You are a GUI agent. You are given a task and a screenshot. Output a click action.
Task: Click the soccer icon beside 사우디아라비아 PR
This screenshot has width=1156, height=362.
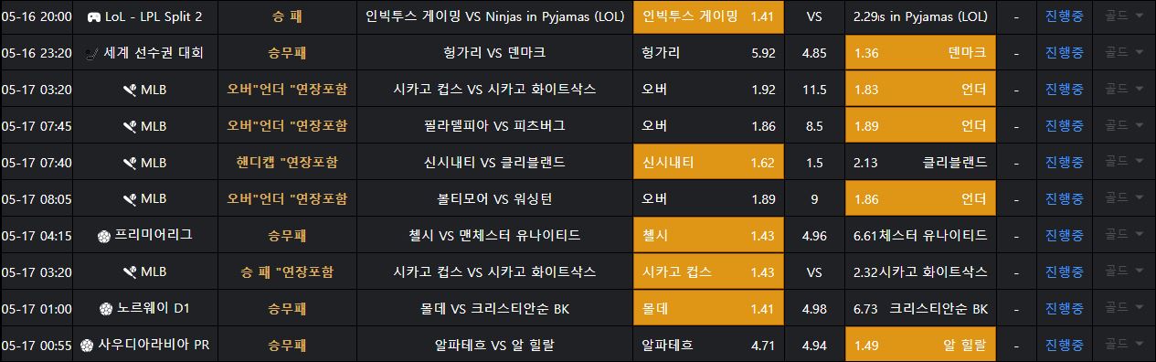click(x=87, y=345)
